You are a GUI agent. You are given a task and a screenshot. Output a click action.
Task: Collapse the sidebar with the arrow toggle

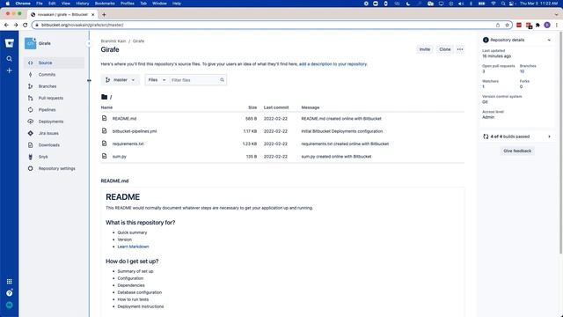(89, 43)
